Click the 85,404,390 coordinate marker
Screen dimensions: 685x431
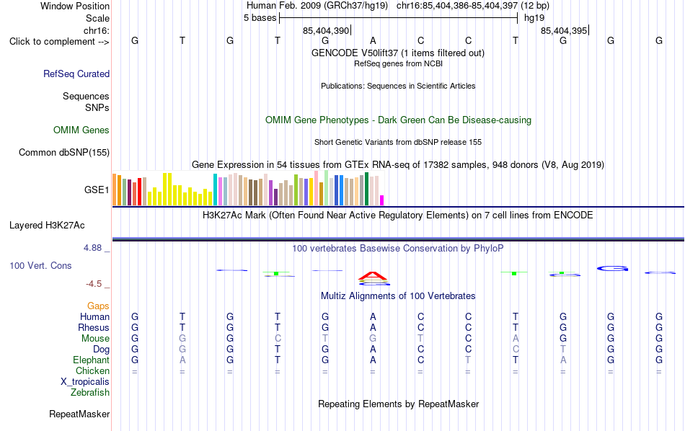tap(326, 30)
